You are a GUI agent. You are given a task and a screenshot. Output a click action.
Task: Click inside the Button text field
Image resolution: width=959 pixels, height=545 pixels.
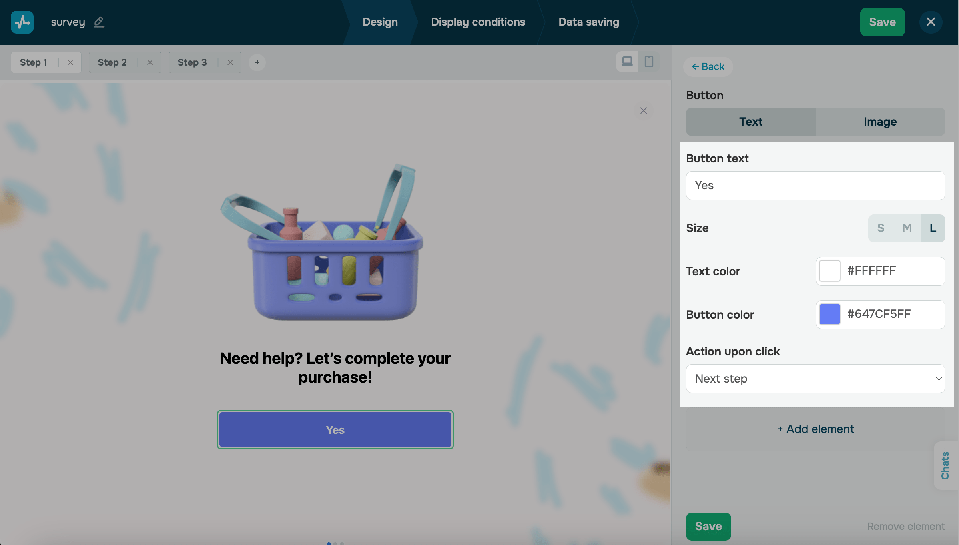(x=815, y=185)
